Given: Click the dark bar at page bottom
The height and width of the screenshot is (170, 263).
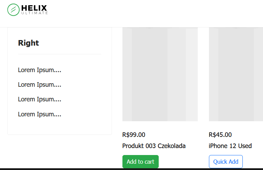Looking at the screenshot, I should [x=131, y=169].
